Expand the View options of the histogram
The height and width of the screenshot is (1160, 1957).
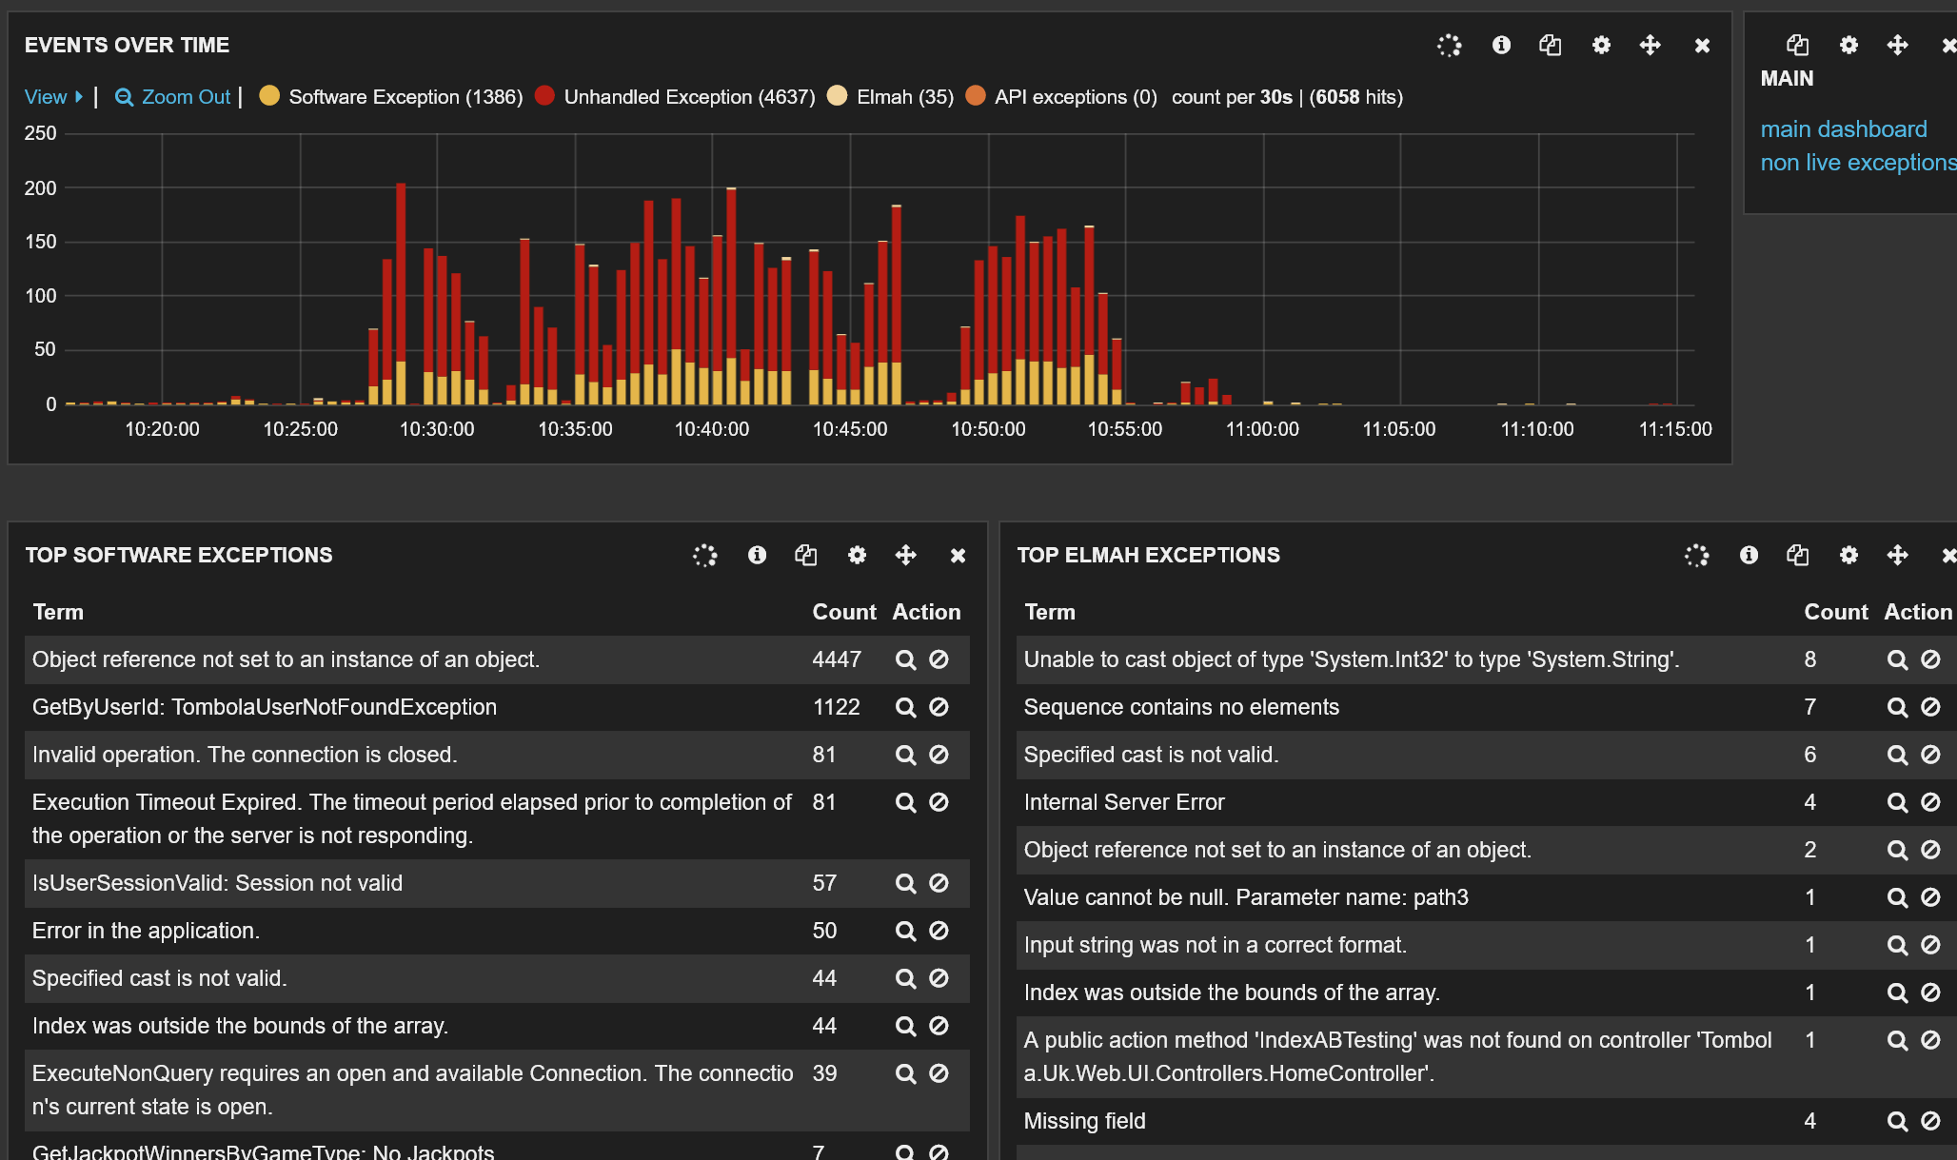tap(53, 97)
